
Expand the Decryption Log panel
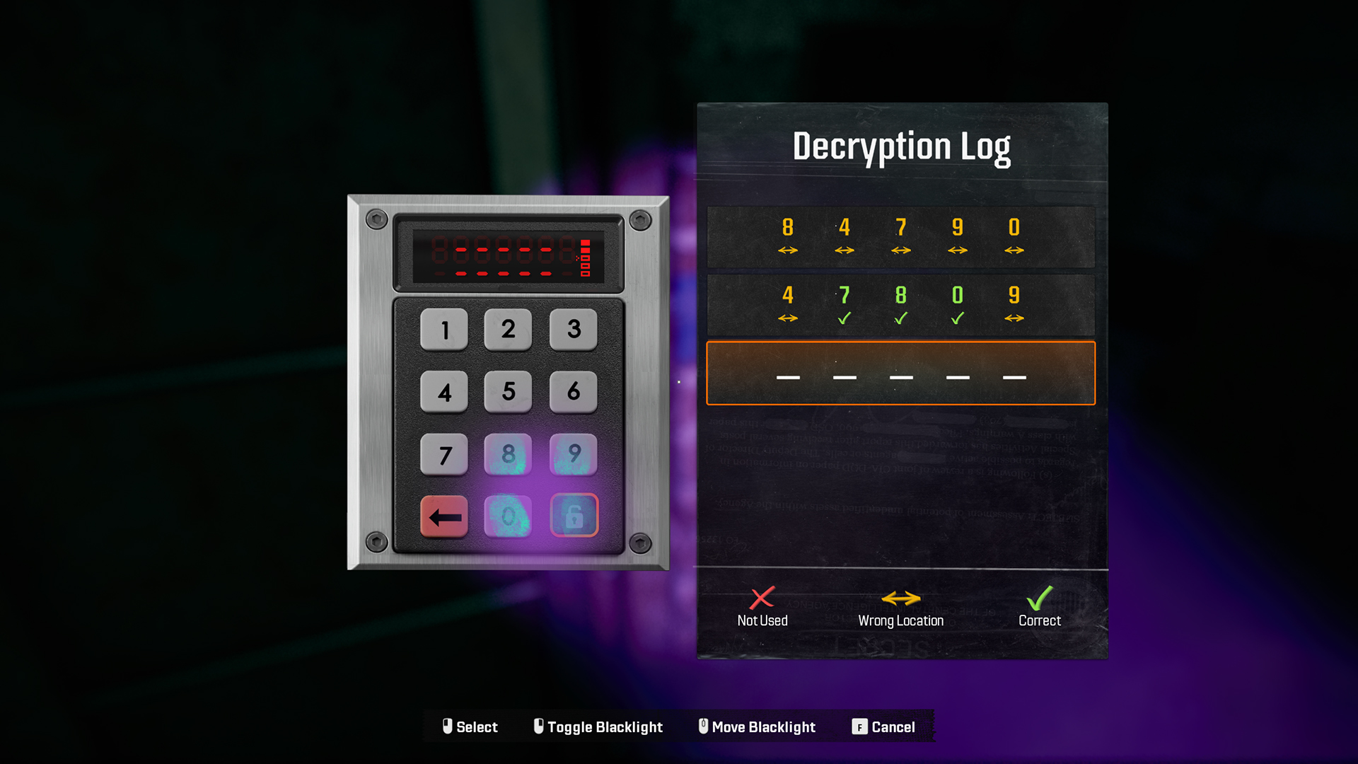(900, 146)
